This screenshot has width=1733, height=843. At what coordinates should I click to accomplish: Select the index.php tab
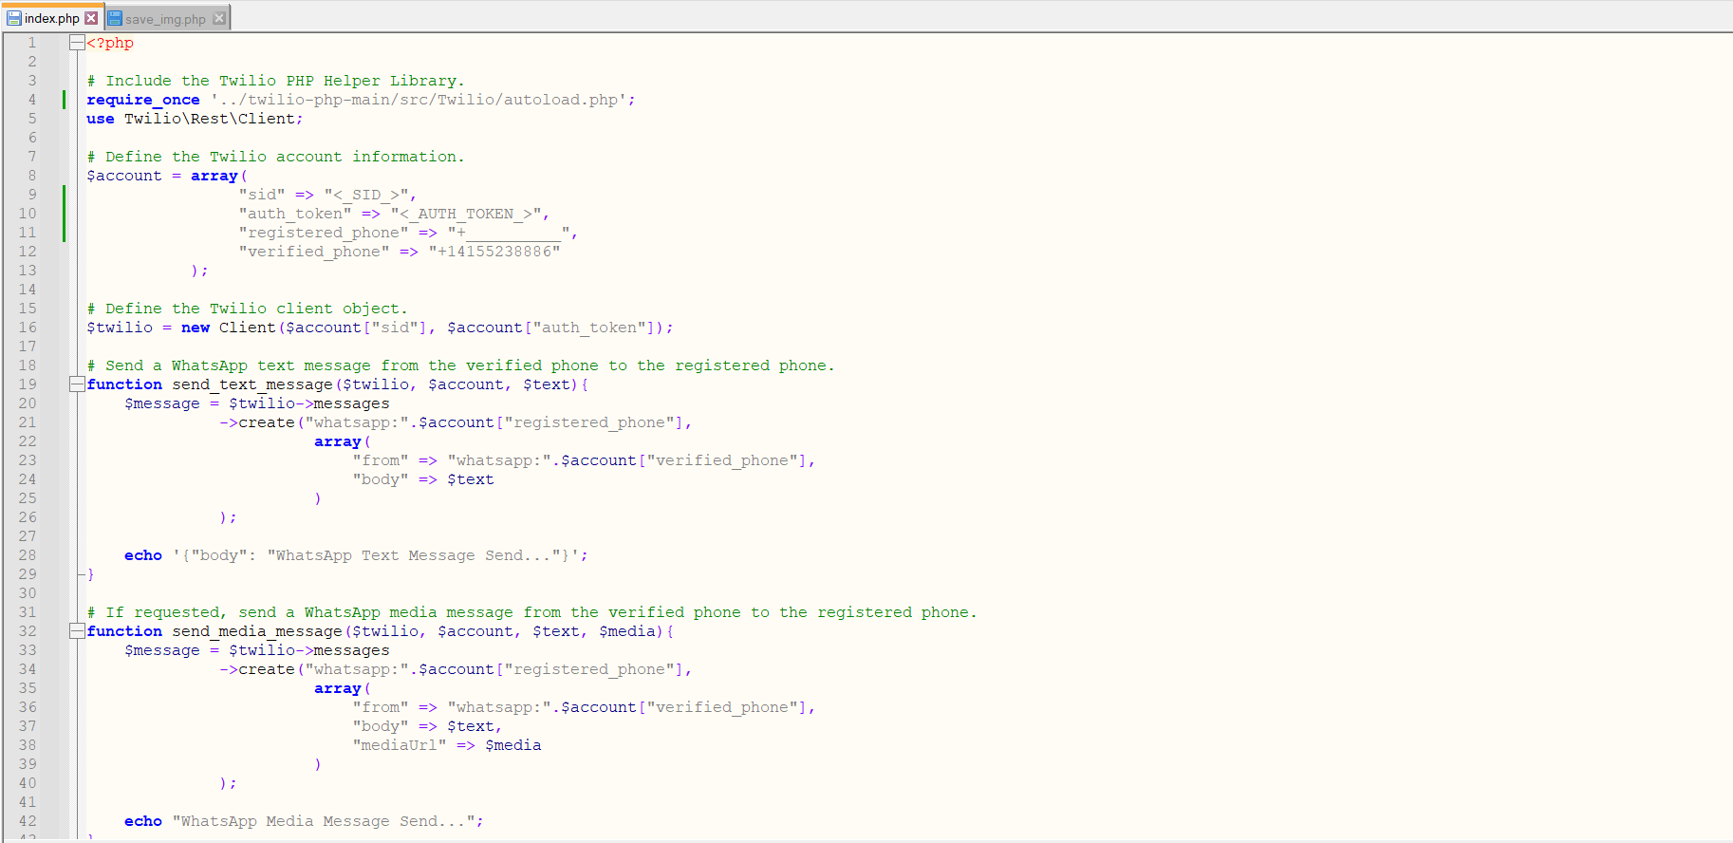(x=51, y=19)
